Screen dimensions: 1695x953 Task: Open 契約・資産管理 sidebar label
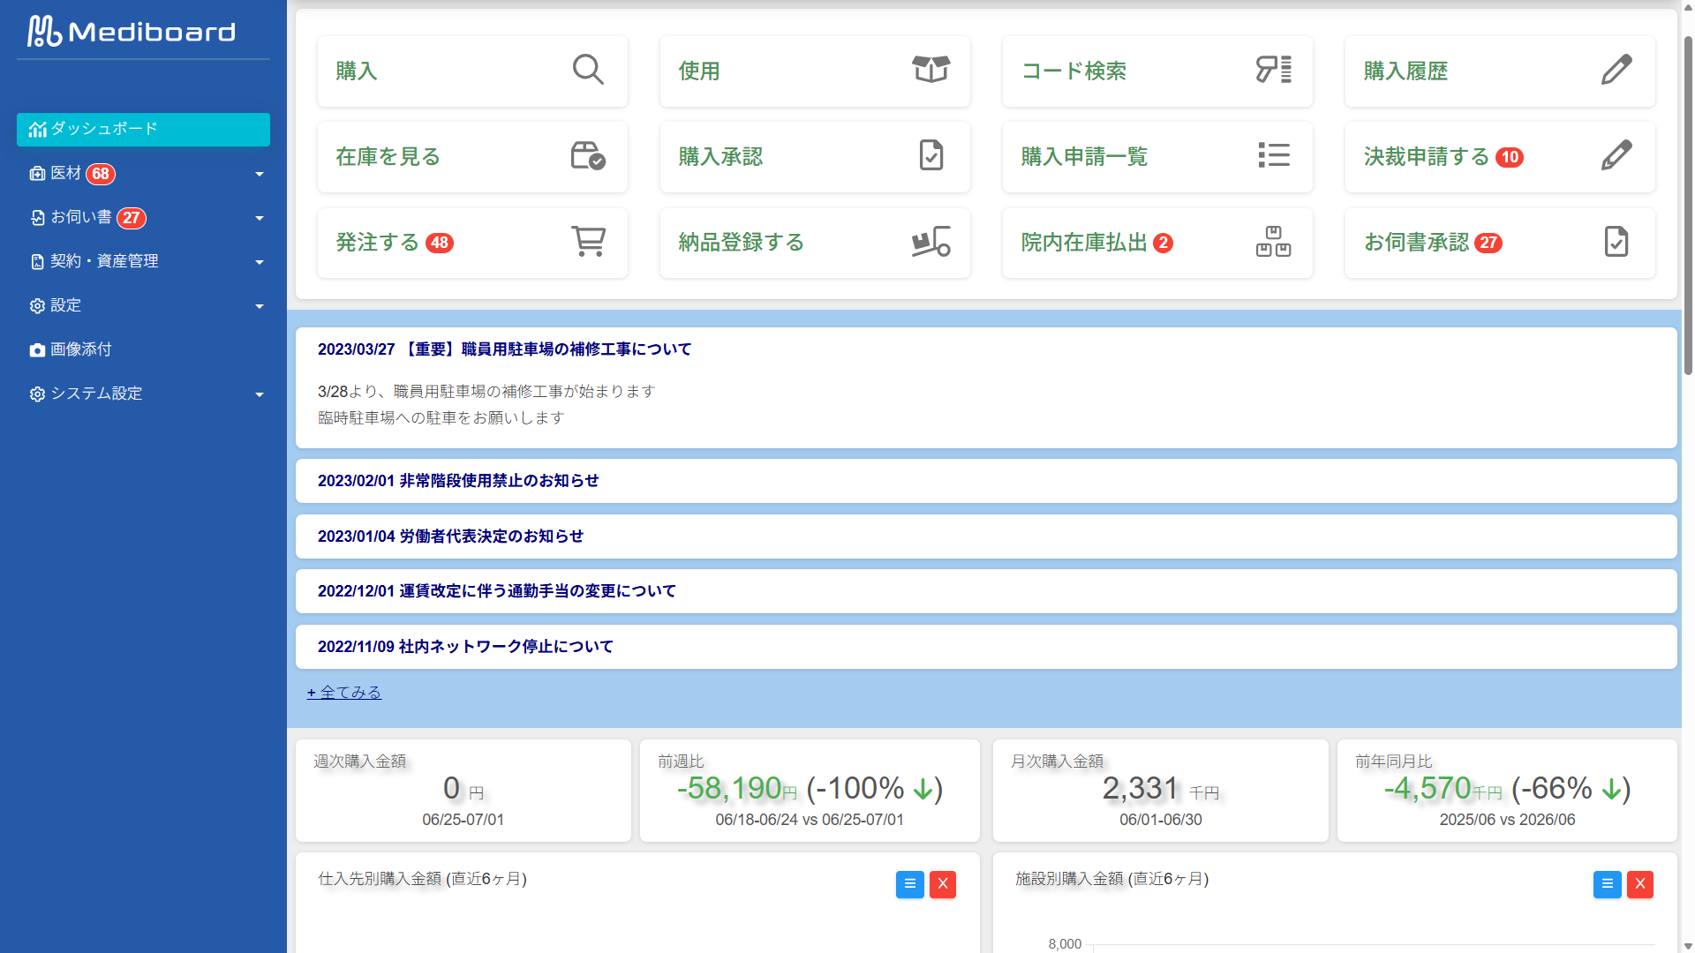[104, 261]
